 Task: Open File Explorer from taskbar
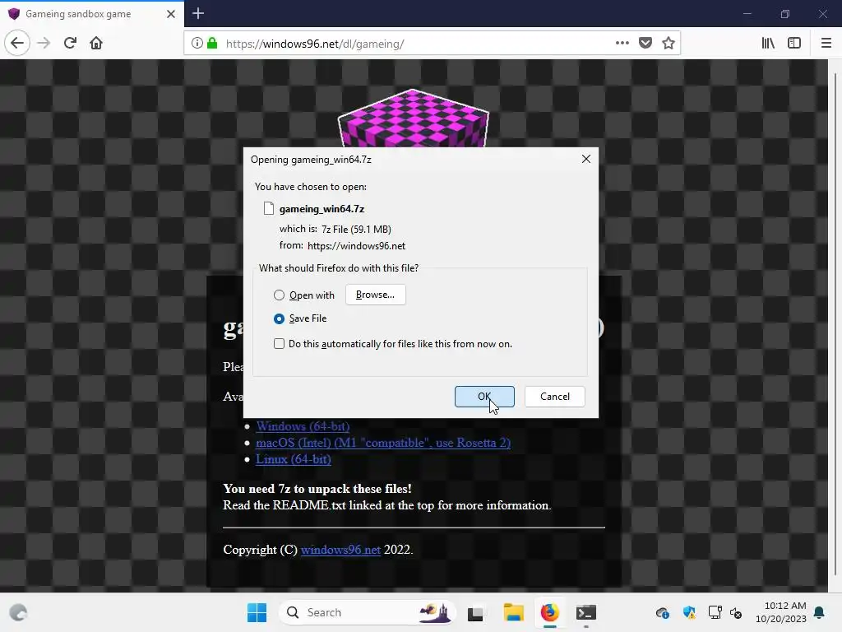513,612
